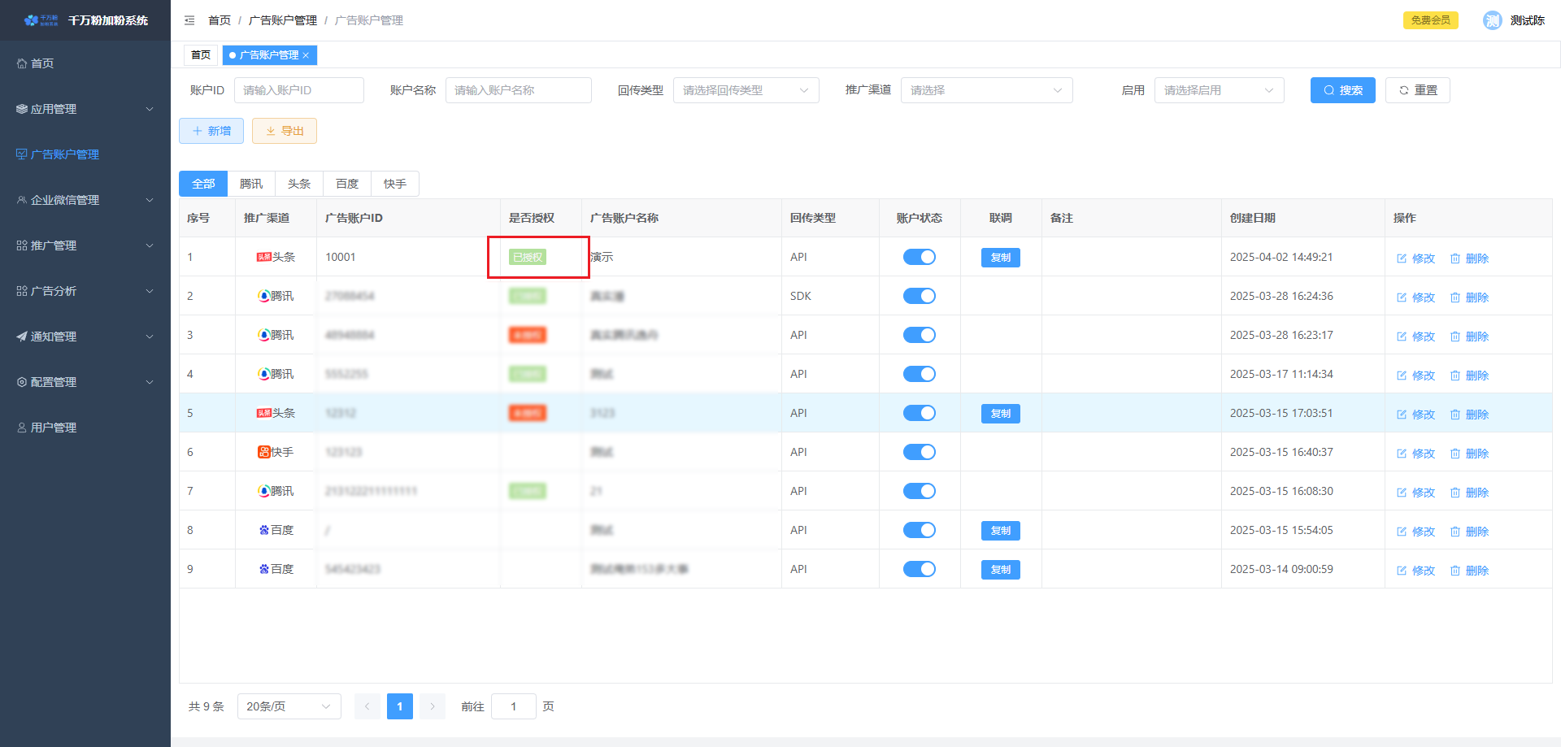Image resolution: width=1561 pixels, height=747 pixels.
Task: Click the 重置 reset button
Action: [x=1418, y=90]
